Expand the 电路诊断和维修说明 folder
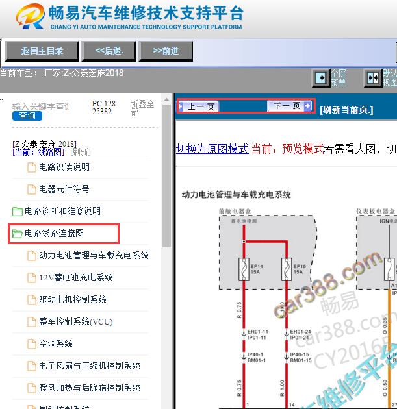This screenshot has width=397, height=409. point(62,211)
